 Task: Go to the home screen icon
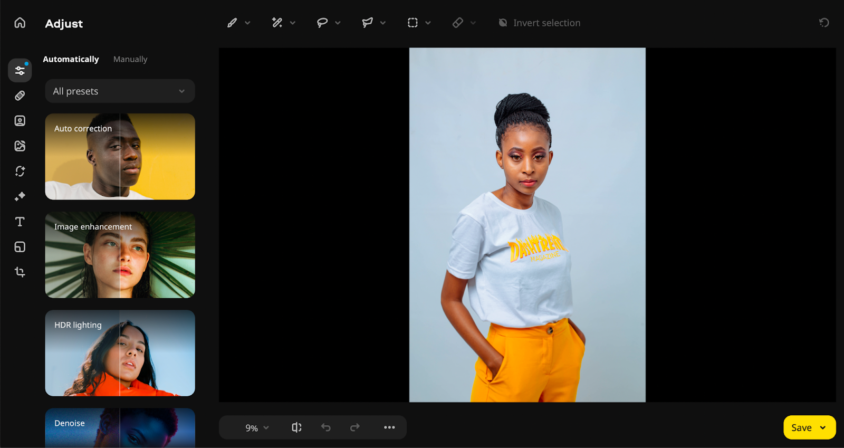point(20,23)
